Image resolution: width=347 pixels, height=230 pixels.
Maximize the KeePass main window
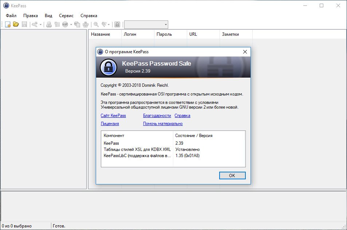pyautogui.click(x=322, y=5)
